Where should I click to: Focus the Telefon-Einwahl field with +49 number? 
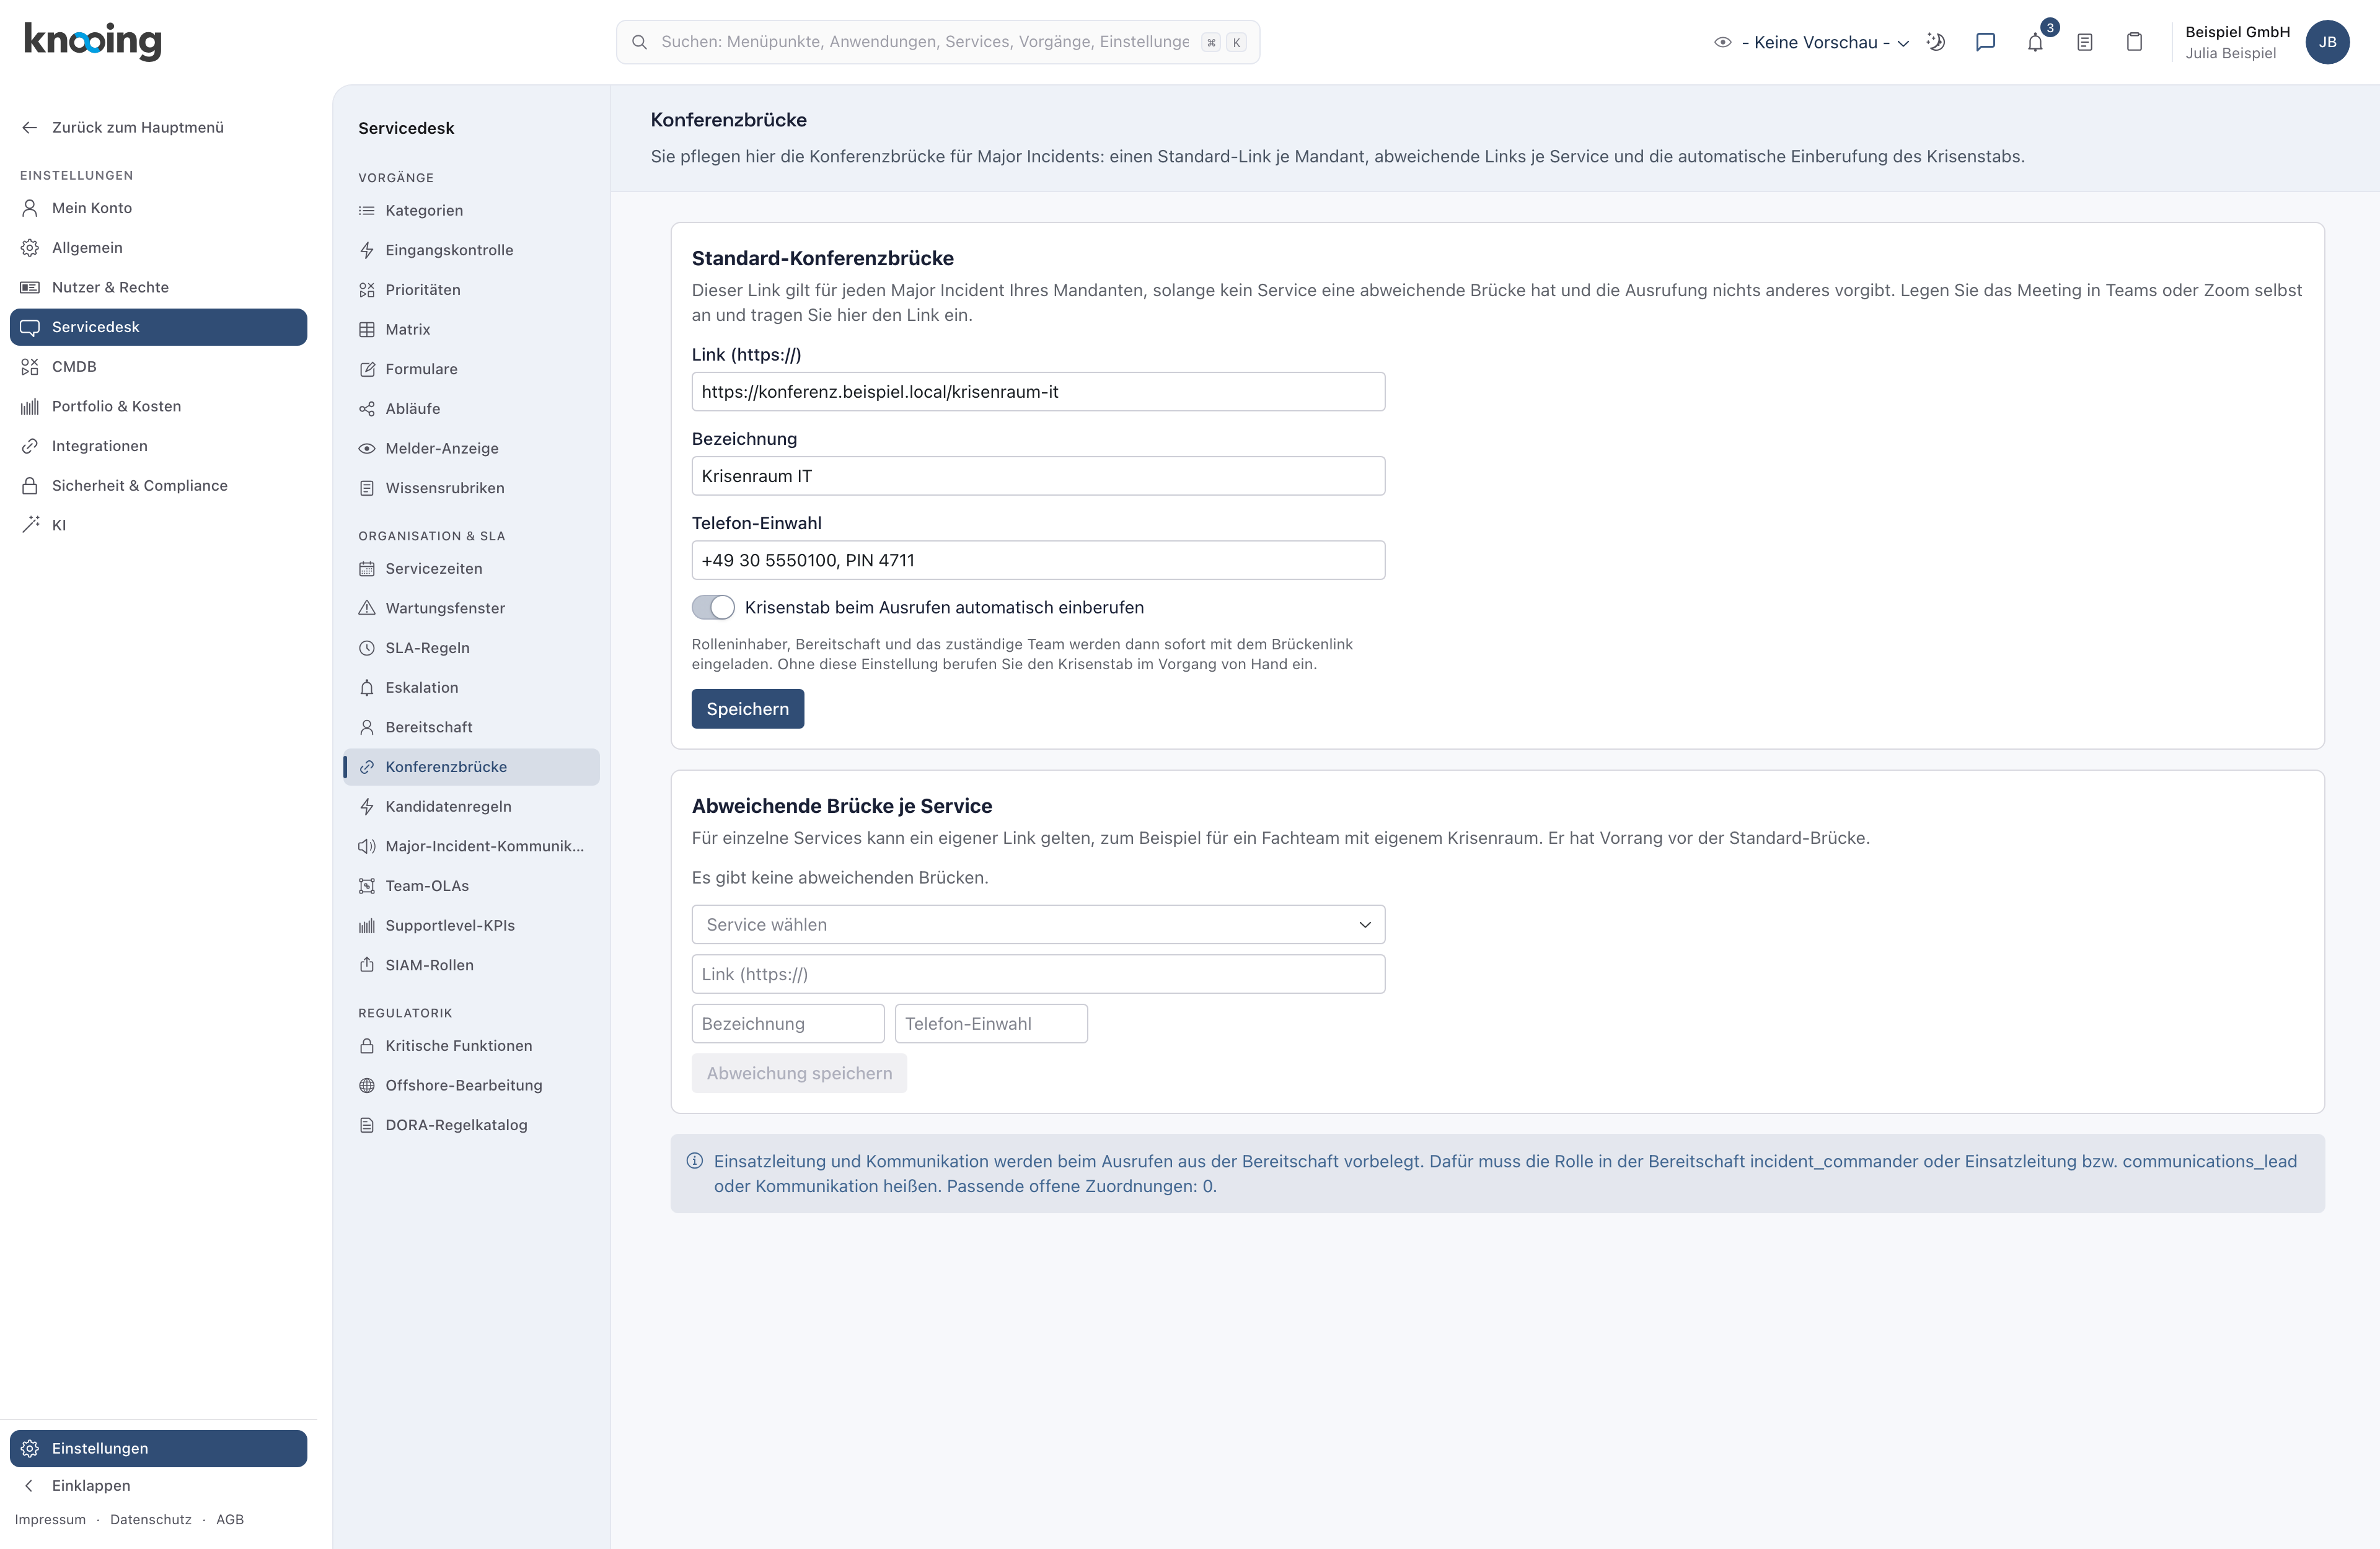[x=1038, y=560]
